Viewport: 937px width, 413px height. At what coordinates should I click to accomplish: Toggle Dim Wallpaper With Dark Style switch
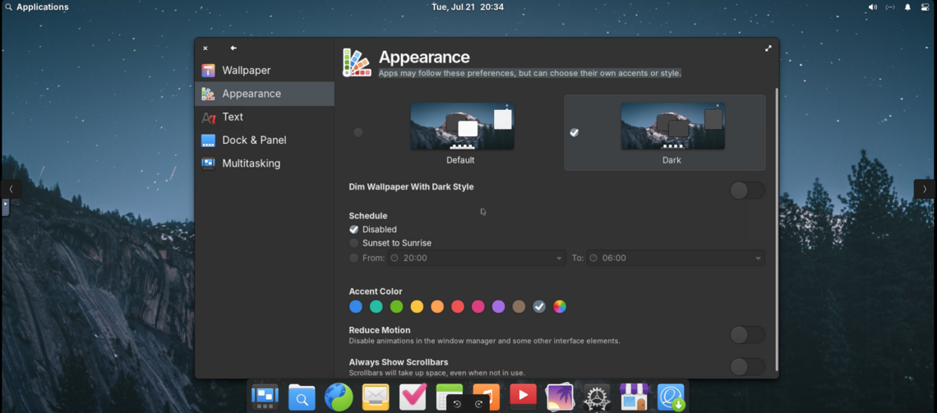coord(747,191)
